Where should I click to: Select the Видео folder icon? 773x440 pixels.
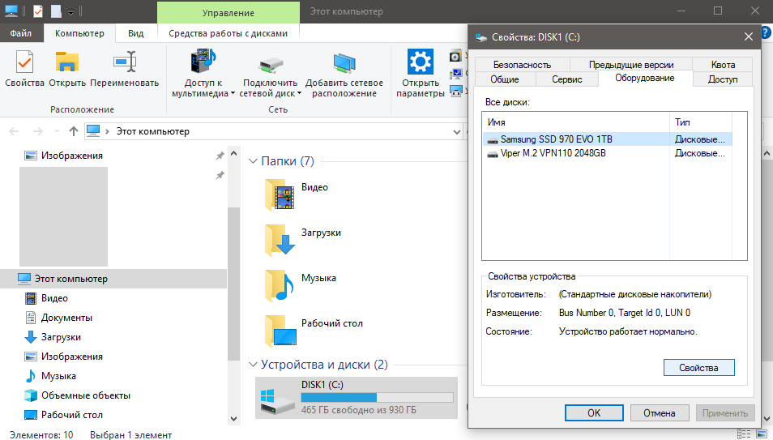[x=280, y=194]
